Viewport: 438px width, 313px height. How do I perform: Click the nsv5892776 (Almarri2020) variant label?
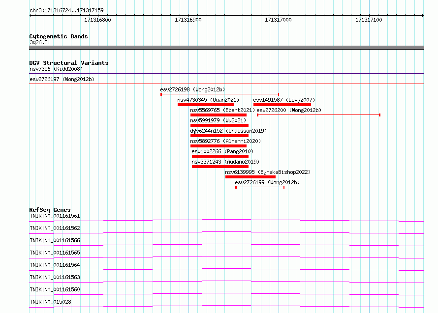225,141
